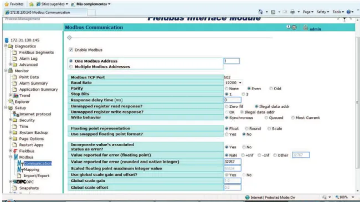
Task: Open Application Summary page
Action: [x=38, y=89]
